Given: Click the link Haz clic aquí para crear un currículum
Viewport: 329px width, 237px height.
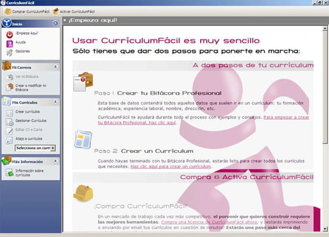Looking at the screenshot, I should (x=170, y=167).
